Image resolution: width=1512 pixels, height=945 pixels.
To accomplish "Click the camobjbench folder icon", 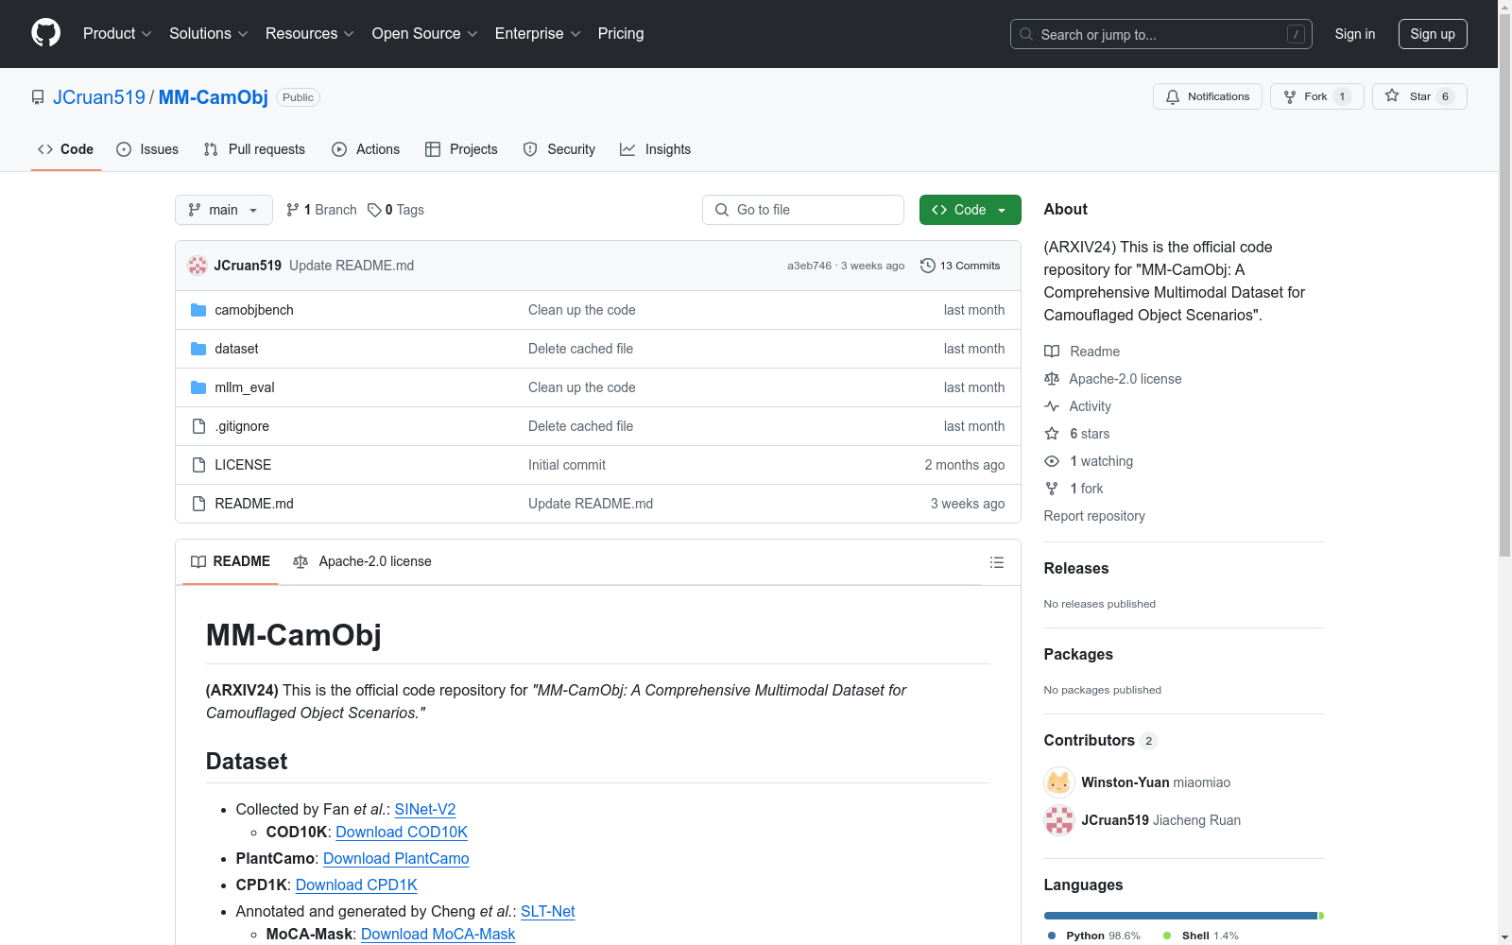I will coord(198,310).
